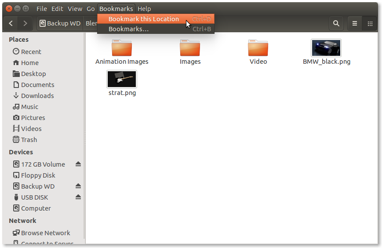Click the Computer drive icon in sidebar
The height and width of the screenshot is (248, 382).
point(16,208)
